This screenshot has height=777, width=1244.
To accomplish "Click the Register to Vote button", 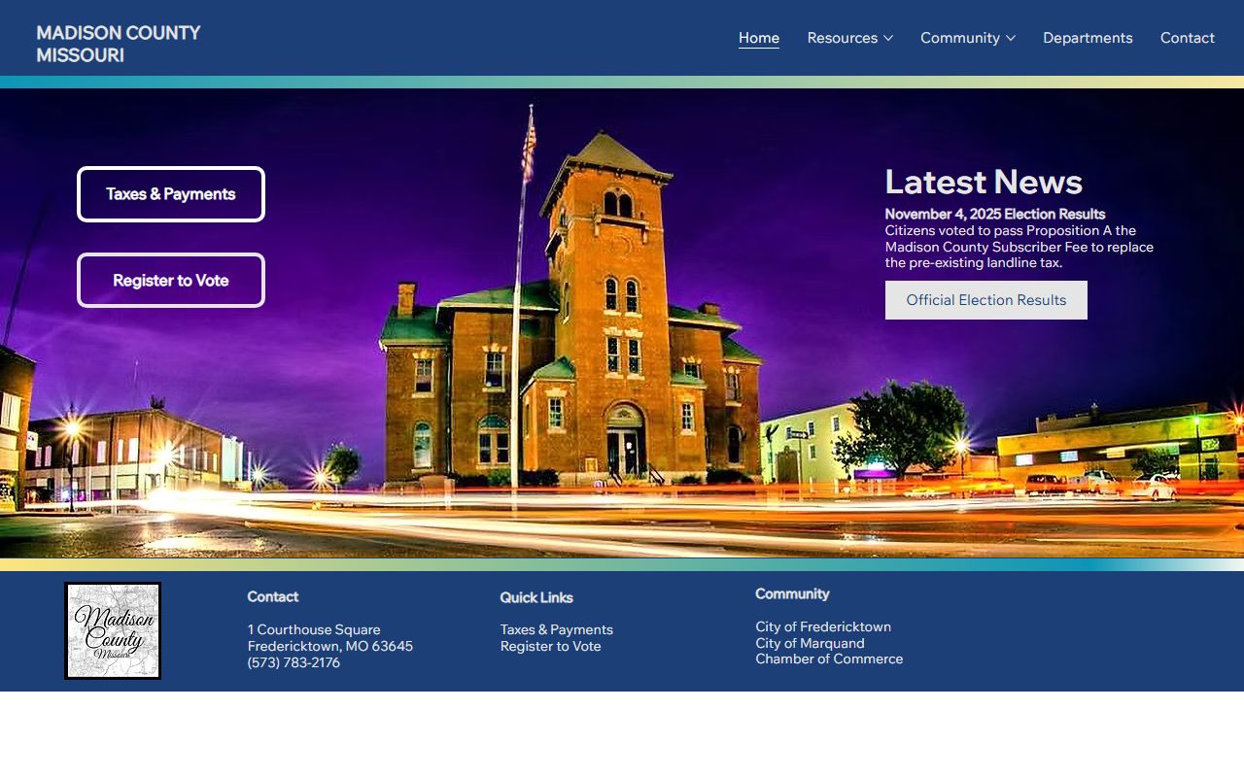I will pyautogui.click(x=171, y=281).
